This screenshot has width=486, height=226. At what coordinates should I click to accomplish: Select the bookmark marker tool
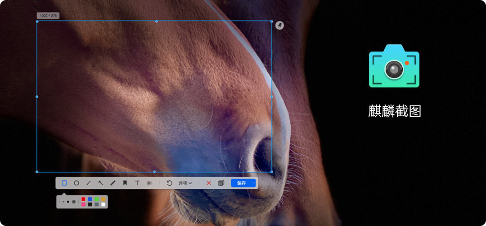125,183
